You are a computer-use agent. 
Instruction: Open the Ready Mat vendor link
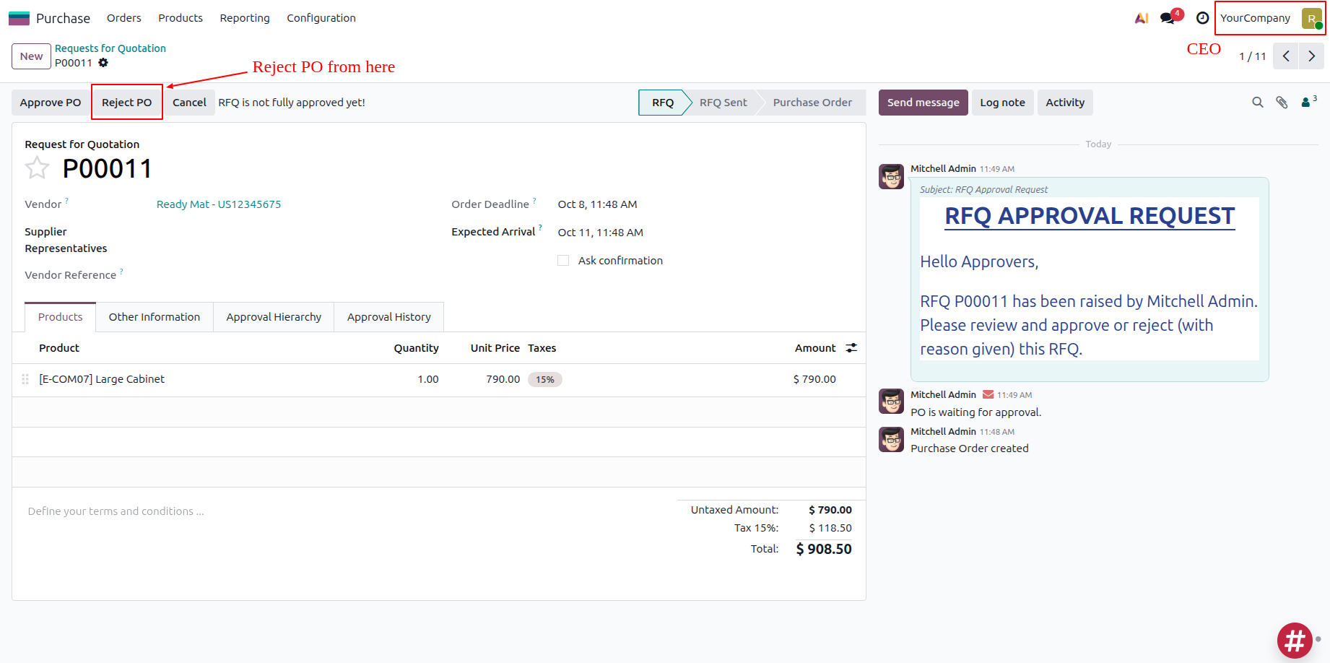(x=219, y=204)
